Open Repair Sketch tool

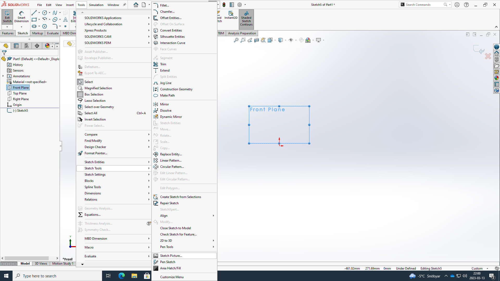click(x=169, y=203)
